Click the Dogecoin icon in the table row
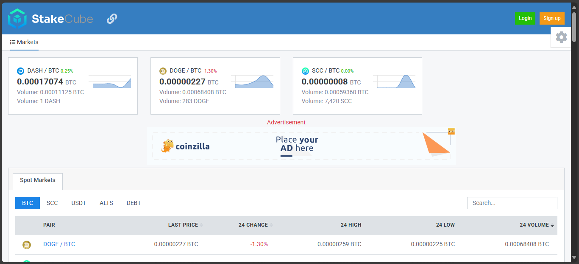Screen dimensions: 579x264 pos(27,244)
